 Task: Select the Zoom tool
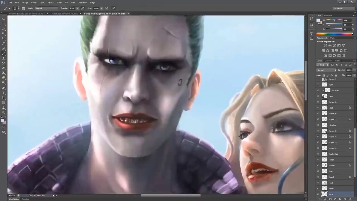coord(3,113)
